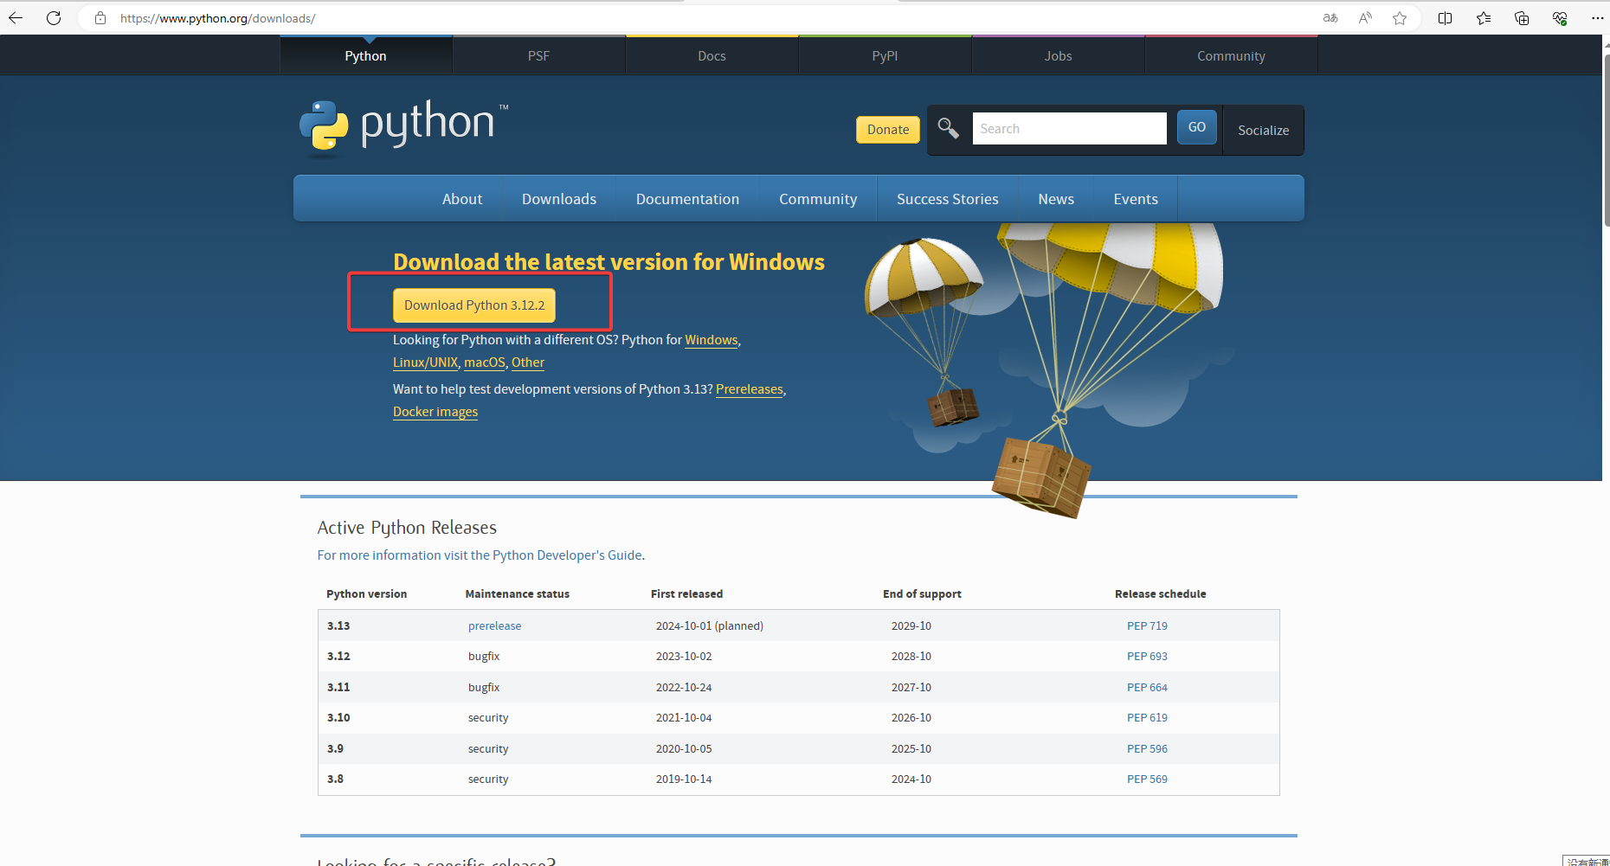Open the Community tab in the top bar
The height and width of the screenshot is (866, 1610).
point(1232,55)
